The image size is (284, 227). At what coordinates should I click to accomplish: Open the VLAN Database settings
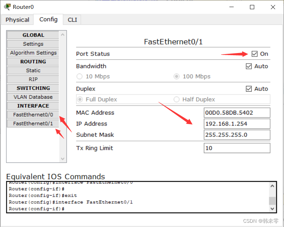[33, 97]
